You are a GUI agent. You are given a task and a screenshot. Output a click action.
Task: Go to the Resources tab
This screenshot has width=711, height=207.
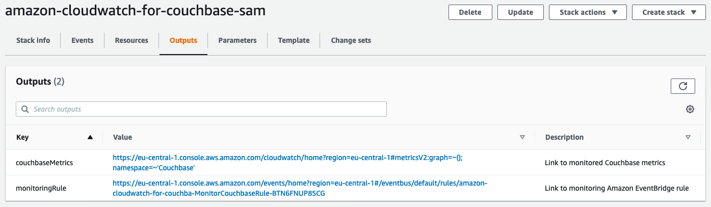tap(131, 40)
